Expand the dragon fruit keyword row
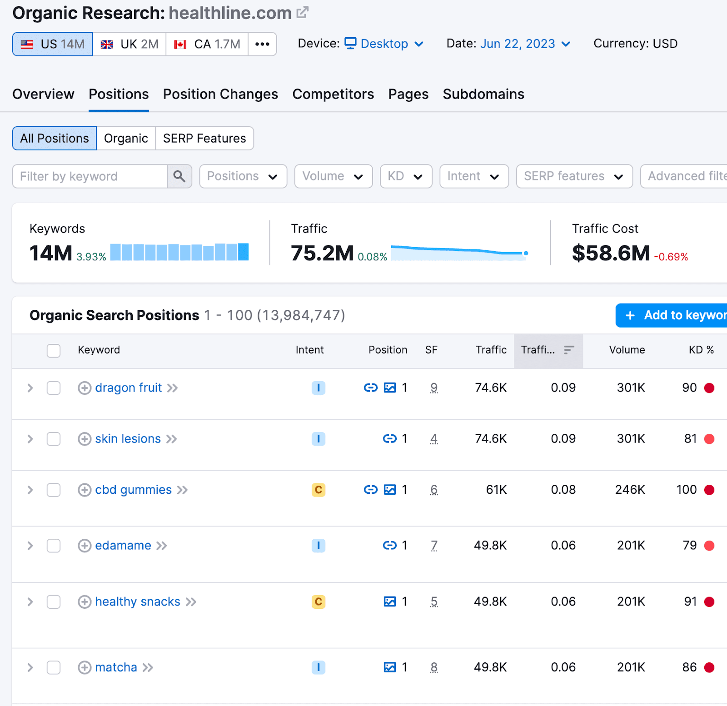The image size is (727, 706). coord(30,388)
